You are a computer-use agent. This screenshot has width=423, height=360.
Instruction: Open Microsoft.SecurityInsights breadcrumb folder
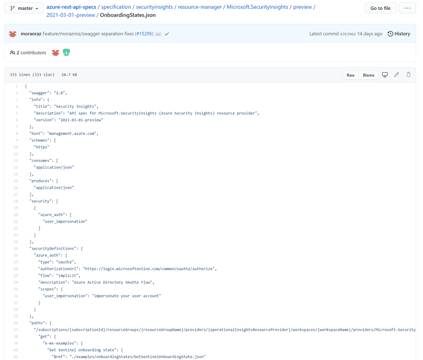pyautogui.click(x=257, y=7)
